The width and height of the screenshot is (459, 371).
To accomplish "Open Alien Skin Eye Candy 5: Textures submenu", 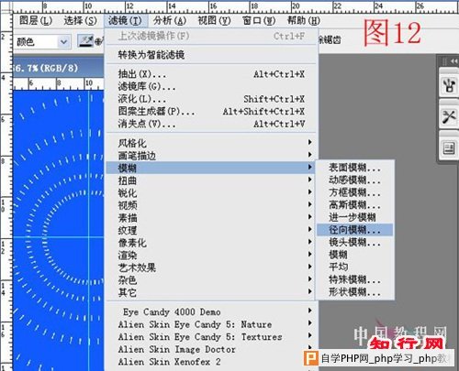I will click(211, 337).
